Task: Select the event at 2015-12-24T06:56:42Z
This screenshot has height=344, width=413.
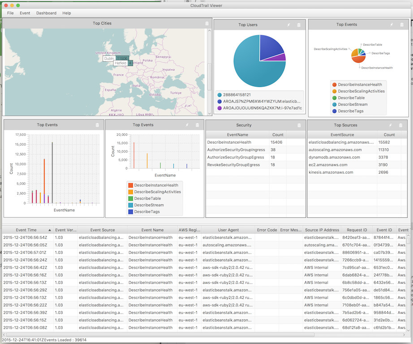Action: [x=204, y=267]
